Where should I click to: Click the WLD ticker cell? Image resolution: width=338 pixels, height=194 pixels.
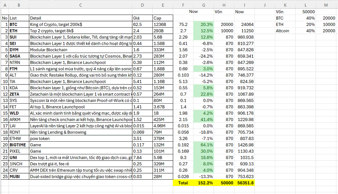coord(19,113)
